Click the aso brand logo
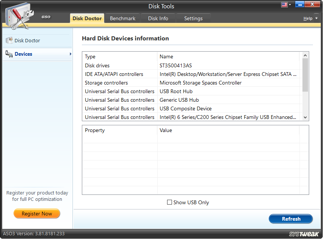Screen dimensions: 323x239 [x=46, y=16]
